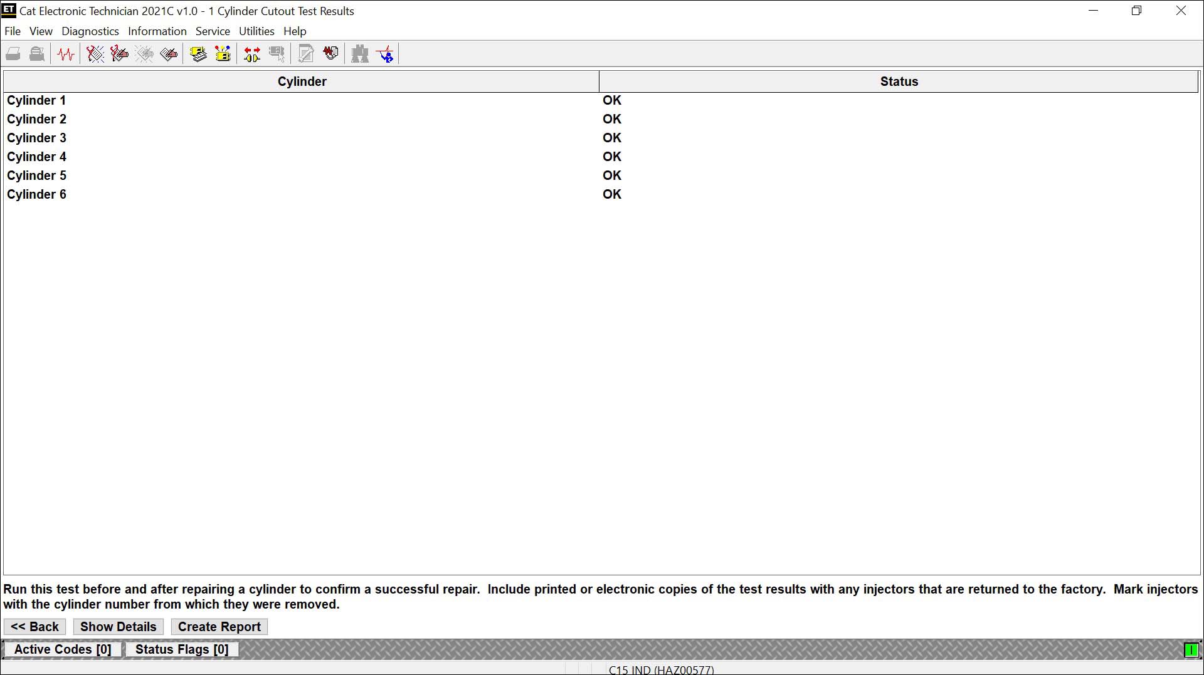Viewport: 1204px width, 675px height.
Task: Open Active Diagnostic Codes from the toolbar
Action: click(94, 53)
